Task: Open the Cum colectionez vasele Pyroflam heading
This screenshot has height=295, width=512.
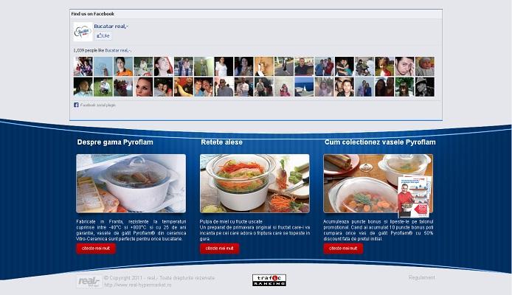Action: point(380,142)
